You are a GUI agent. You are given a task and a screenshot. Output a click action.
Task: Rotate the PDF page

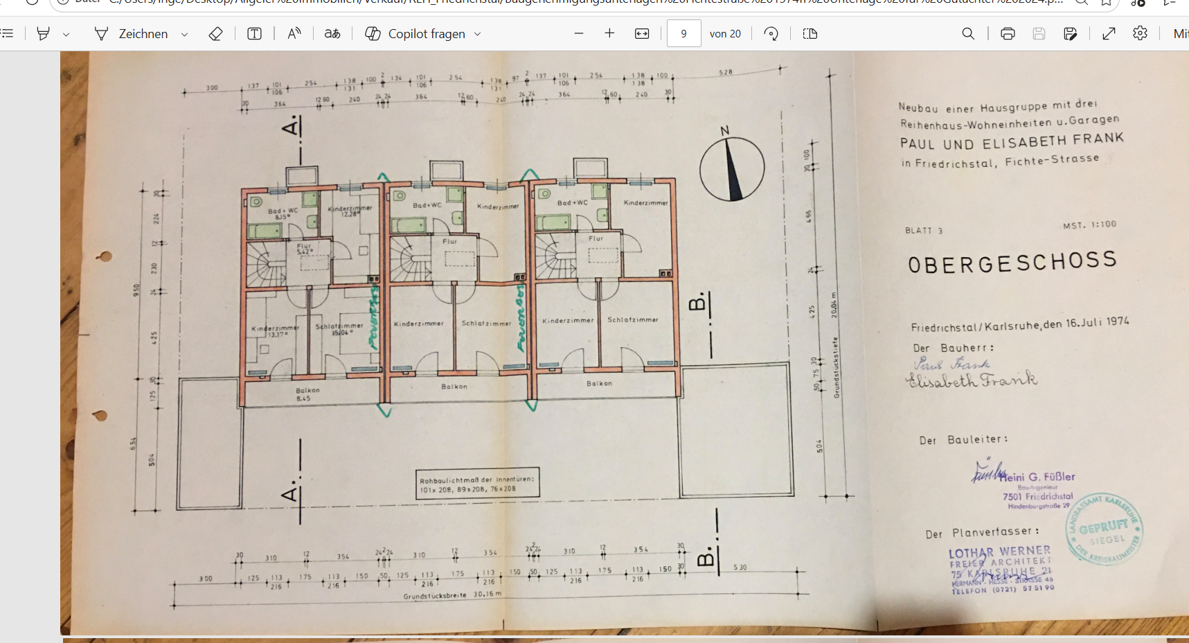(771, 33)
